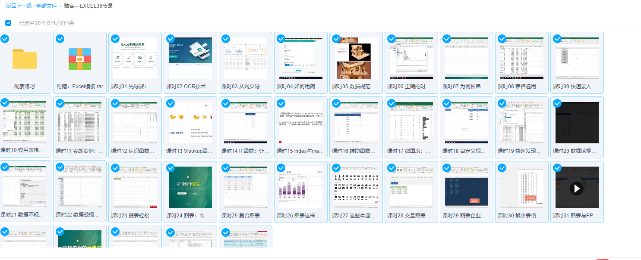Select 课时14 IF函数 thumbnail
Screen dimensions: 641x260
pos(246,122)
